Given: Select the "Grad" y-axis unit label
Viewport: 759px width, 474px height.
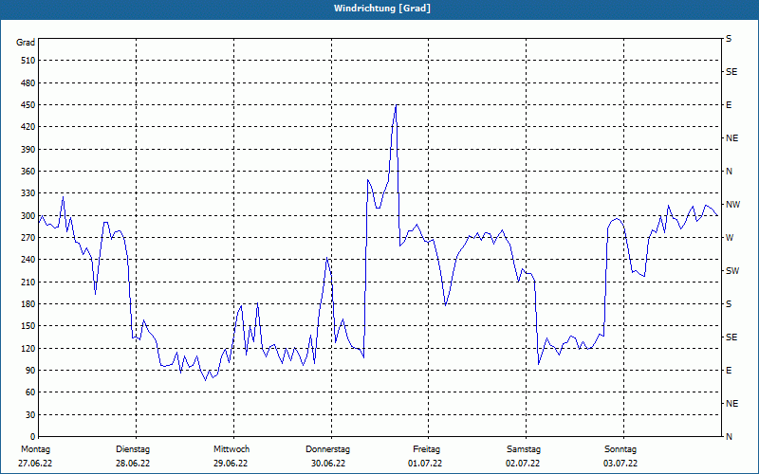Looking at the screenshot, I should 26,43.
